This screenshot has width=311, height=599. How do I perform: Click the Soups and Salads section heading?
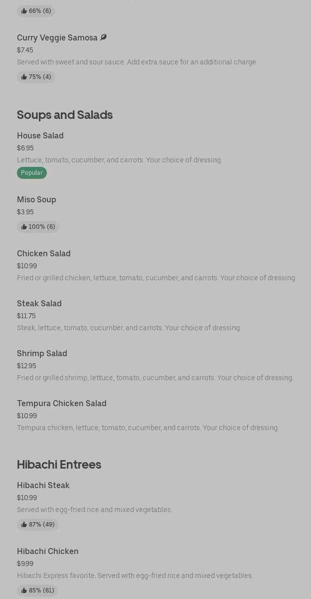click(65, 115)
